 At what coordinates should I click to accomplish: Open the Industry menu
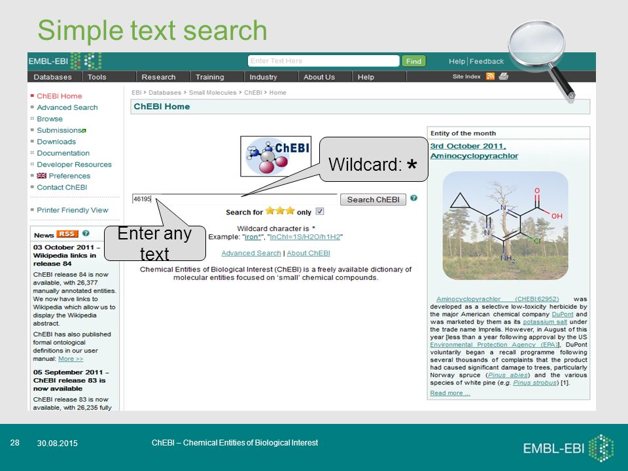click(x=263, y=77)
